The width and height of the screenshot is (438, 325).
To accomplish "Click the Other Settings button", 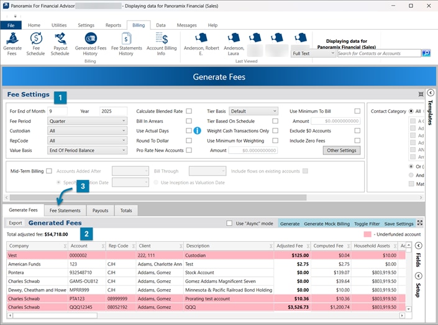I will (341, 151).
